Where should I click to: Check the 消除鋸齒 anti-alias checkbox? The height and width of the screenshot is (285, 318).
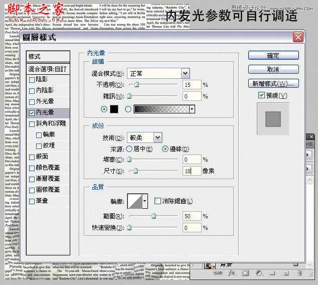[x=157, y=201]
